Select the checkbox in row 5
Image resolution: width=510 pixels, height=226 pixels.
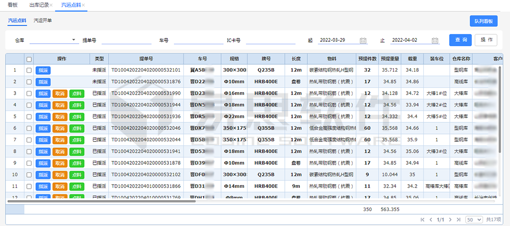click(x=29, y=116)
